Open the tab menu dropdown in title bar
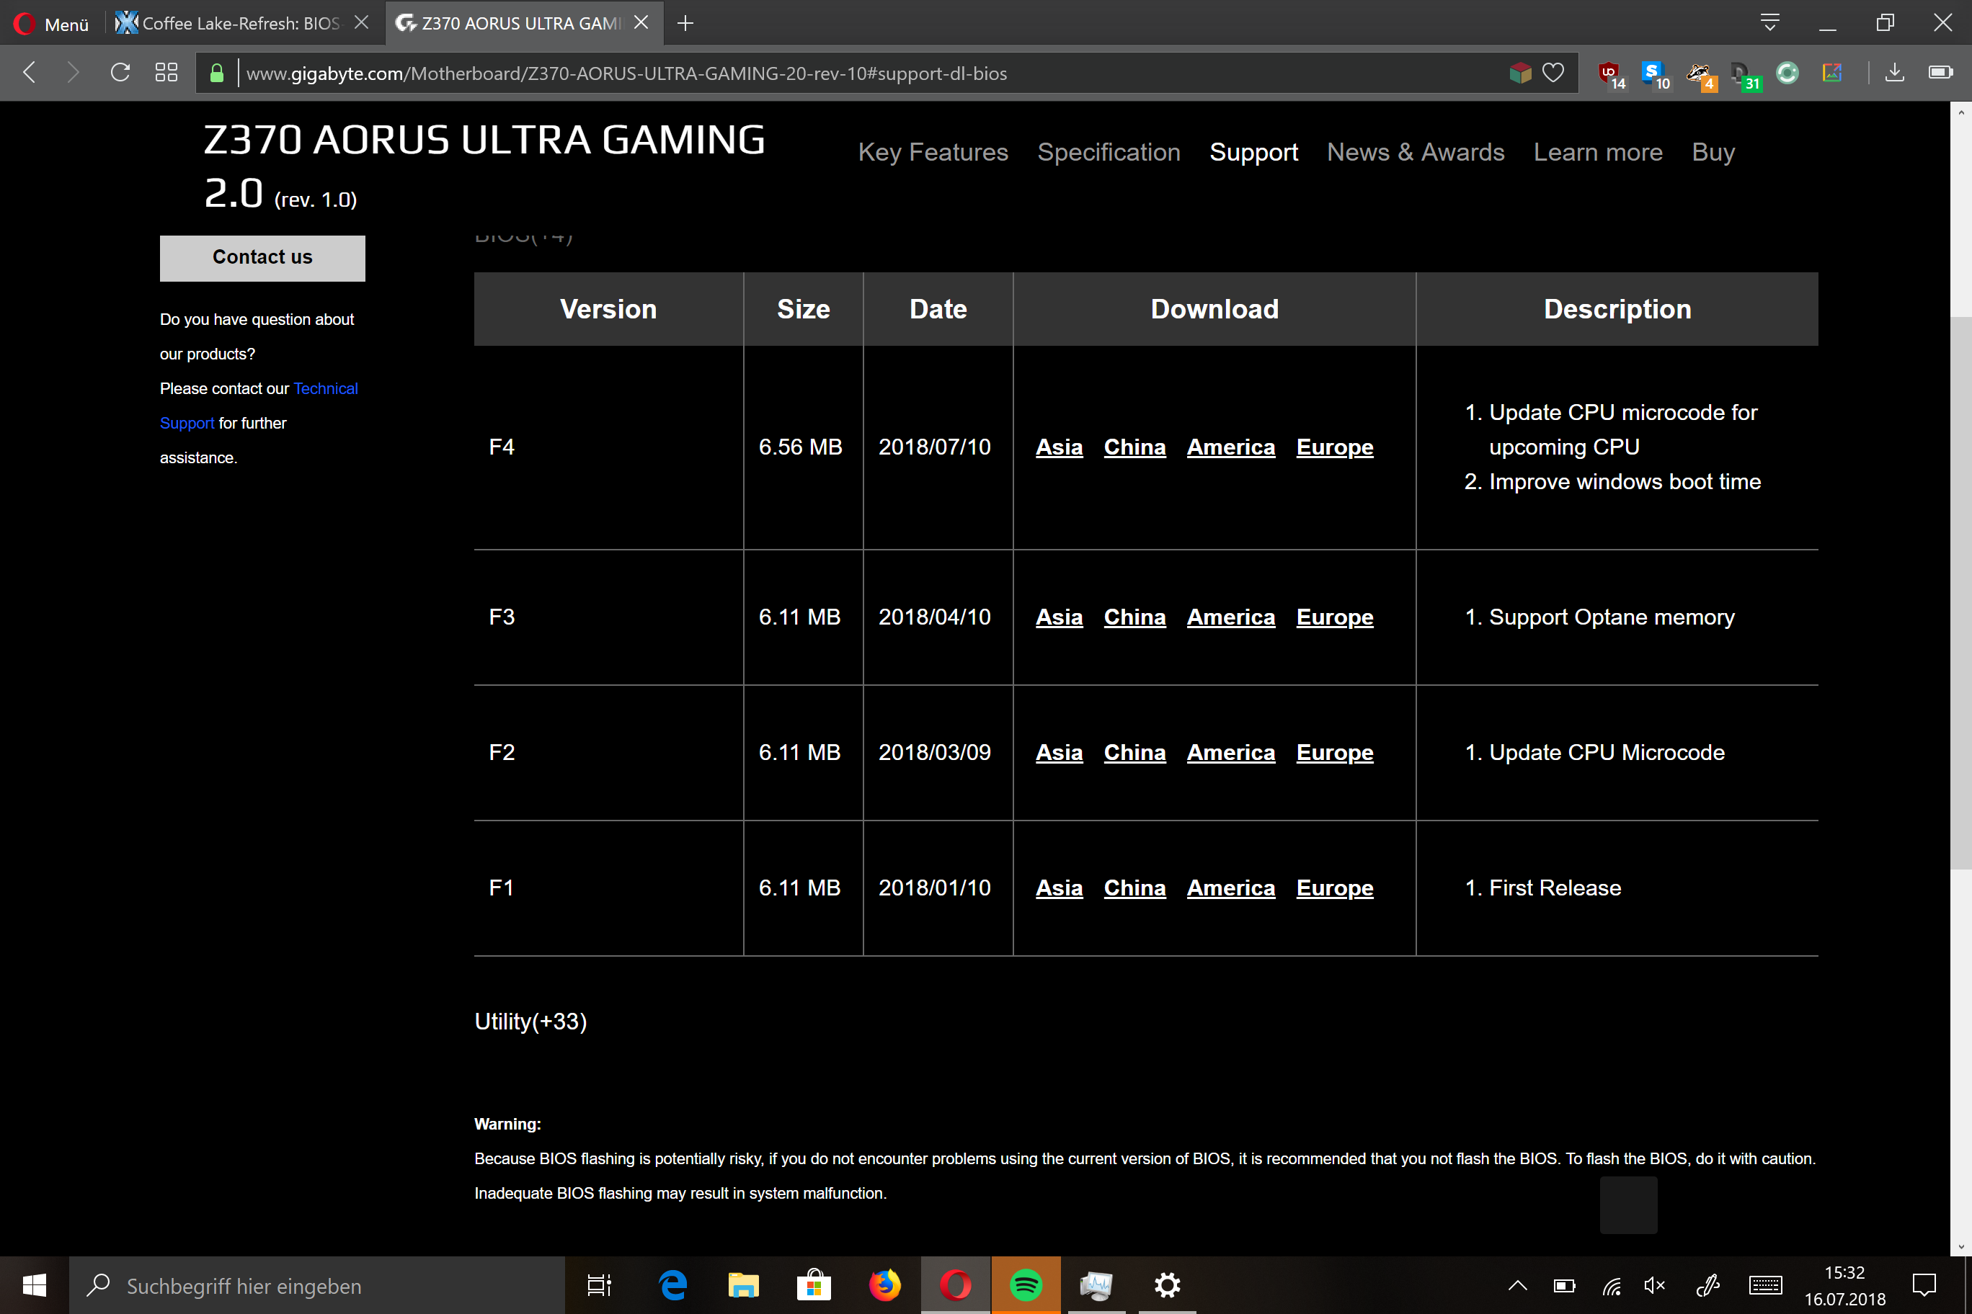The width and height of the screenshot is (1972, 1314). 1770,22
